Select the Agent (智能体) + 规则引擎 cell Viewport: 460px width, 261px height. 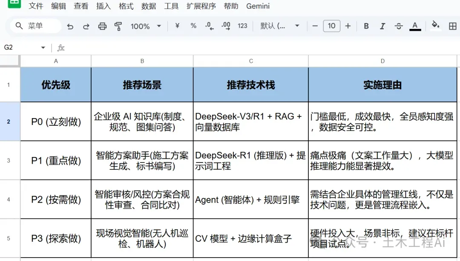(x=251, y=199)
